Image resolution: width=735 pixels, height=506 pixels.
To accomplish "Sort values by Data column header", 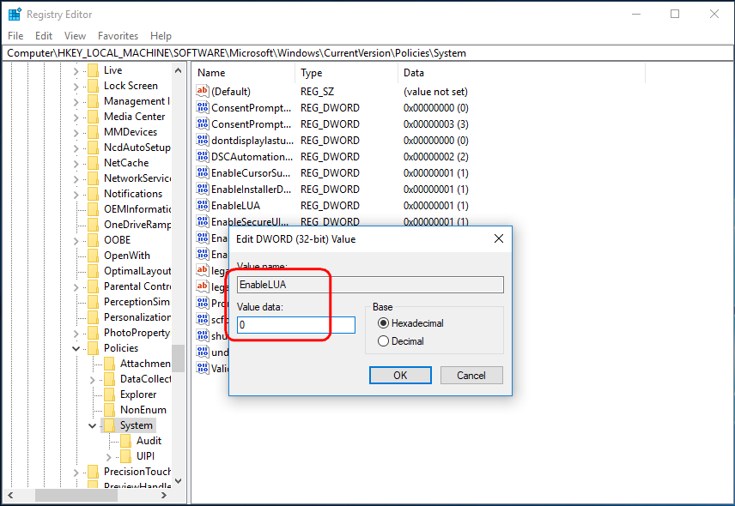I will click(x=522, y=73).
